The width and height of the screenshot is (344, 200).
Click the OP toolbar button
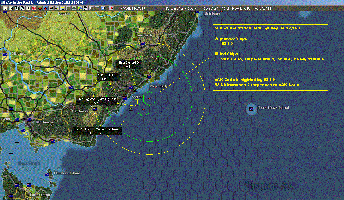pos(91,8)
